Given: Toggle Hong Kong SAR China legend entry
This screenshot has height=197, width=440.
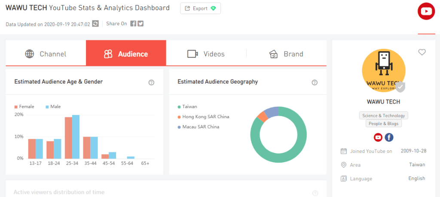Looking at the screenshot, I should coord(203,117).
